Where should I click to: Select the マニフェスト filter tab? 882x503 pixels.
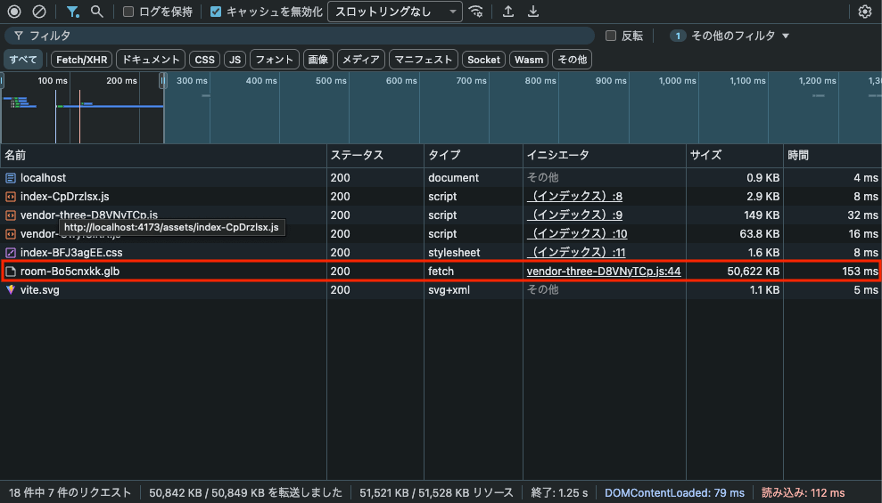pos(424,60)
